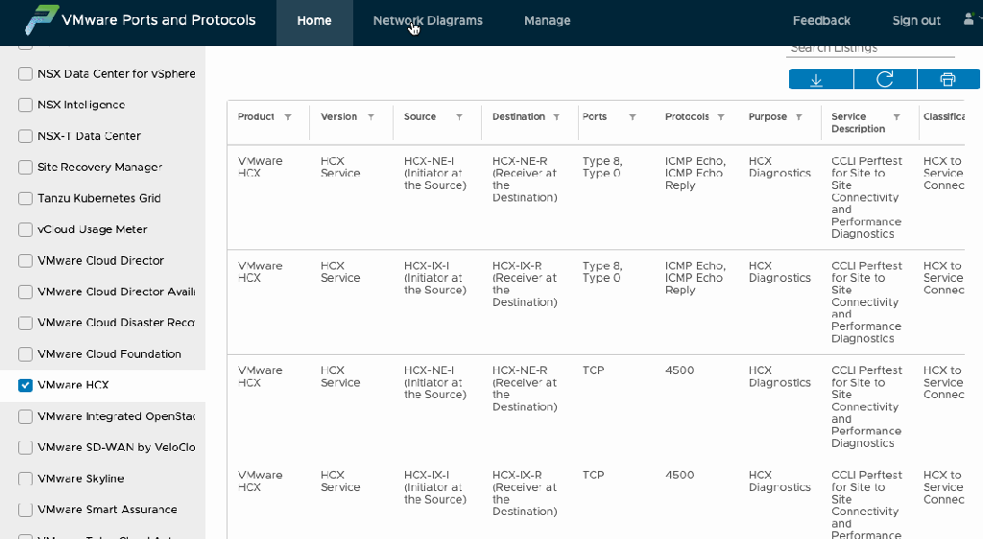983x539 pixels.
Task: Open the user account icon
Action: pos(969,20)
